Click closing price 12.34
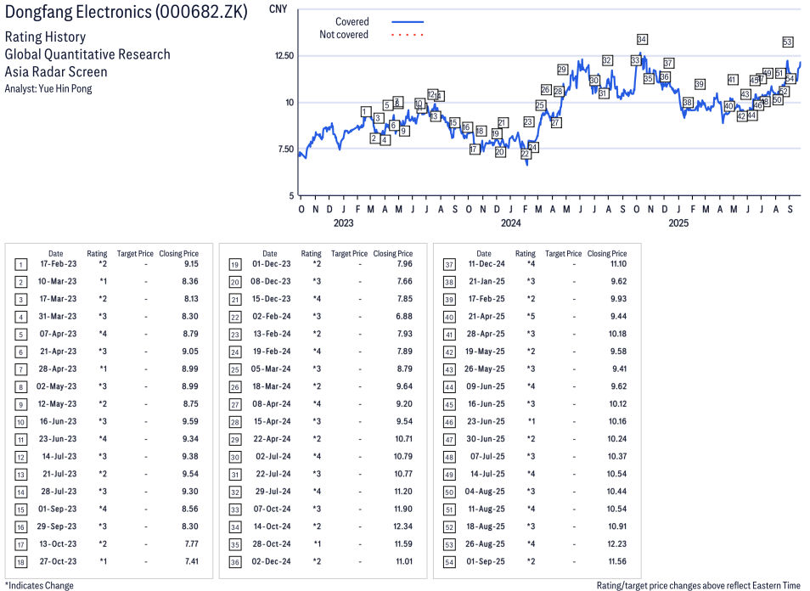Viewport: 810px width, 591px height. pos(403,526)
